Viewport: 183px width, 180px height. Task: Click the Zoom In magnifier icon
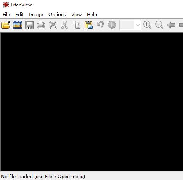tap(148, 25)
